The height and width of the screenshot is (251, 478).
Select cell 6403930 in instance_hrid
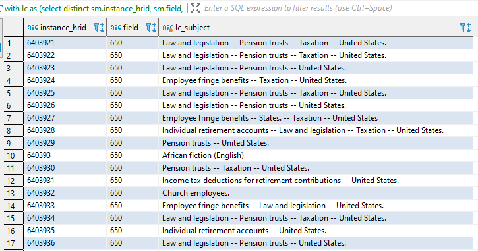point(65,168)
